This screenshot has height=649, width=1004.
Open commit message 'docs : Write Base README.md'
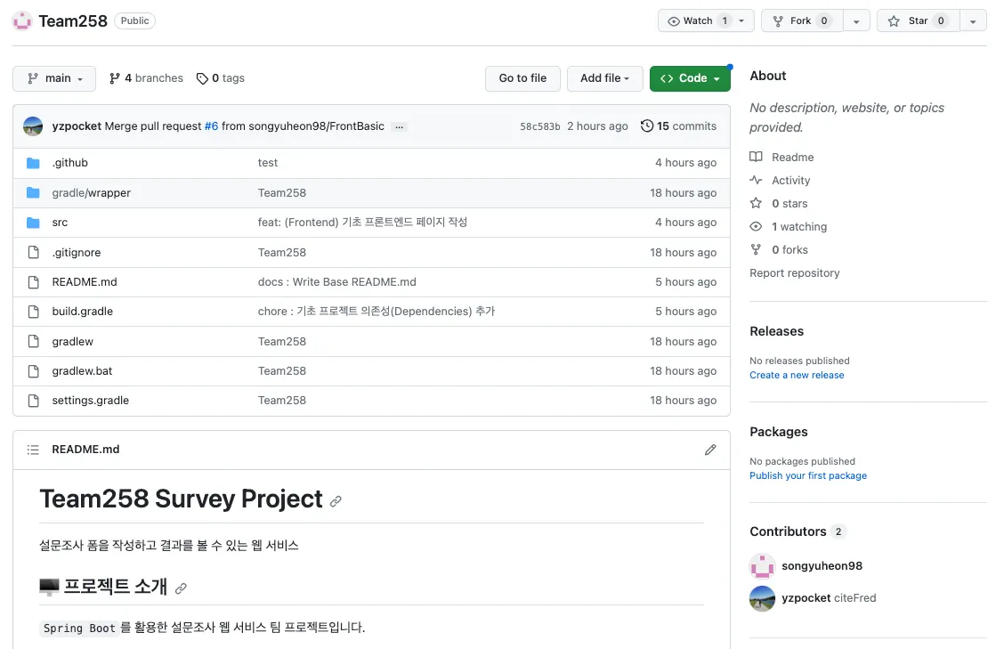tap(336, 282)
